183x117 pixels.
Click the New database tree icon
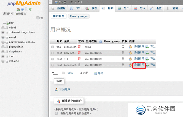click(x=7, y=23)
